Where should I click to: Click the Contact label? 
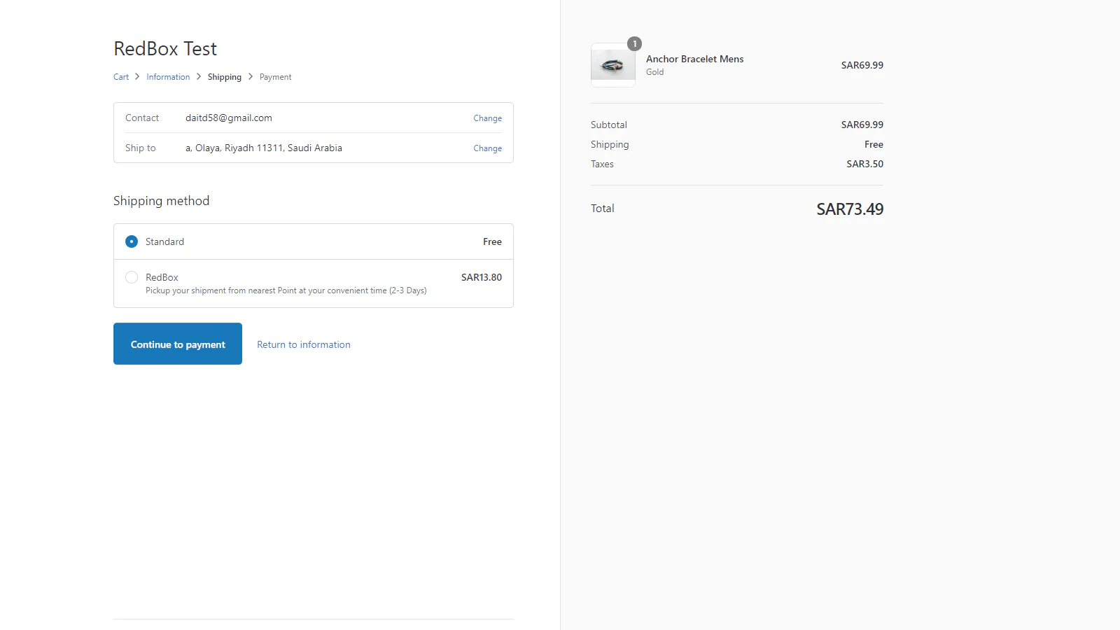(142, 118)
